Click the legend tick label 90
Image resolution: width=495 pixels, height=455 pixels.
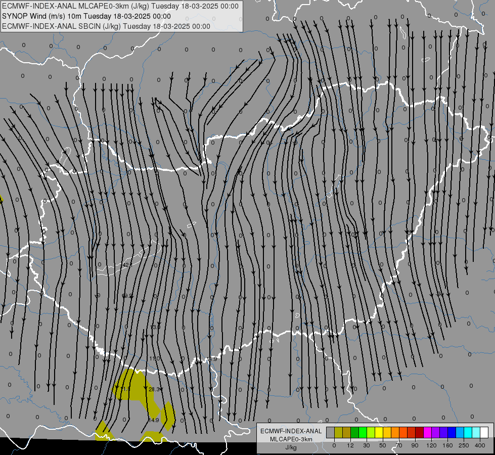[415, 445]
